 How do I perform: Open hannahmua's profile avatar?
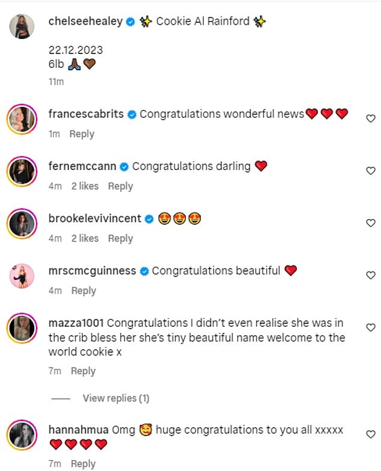22,435
